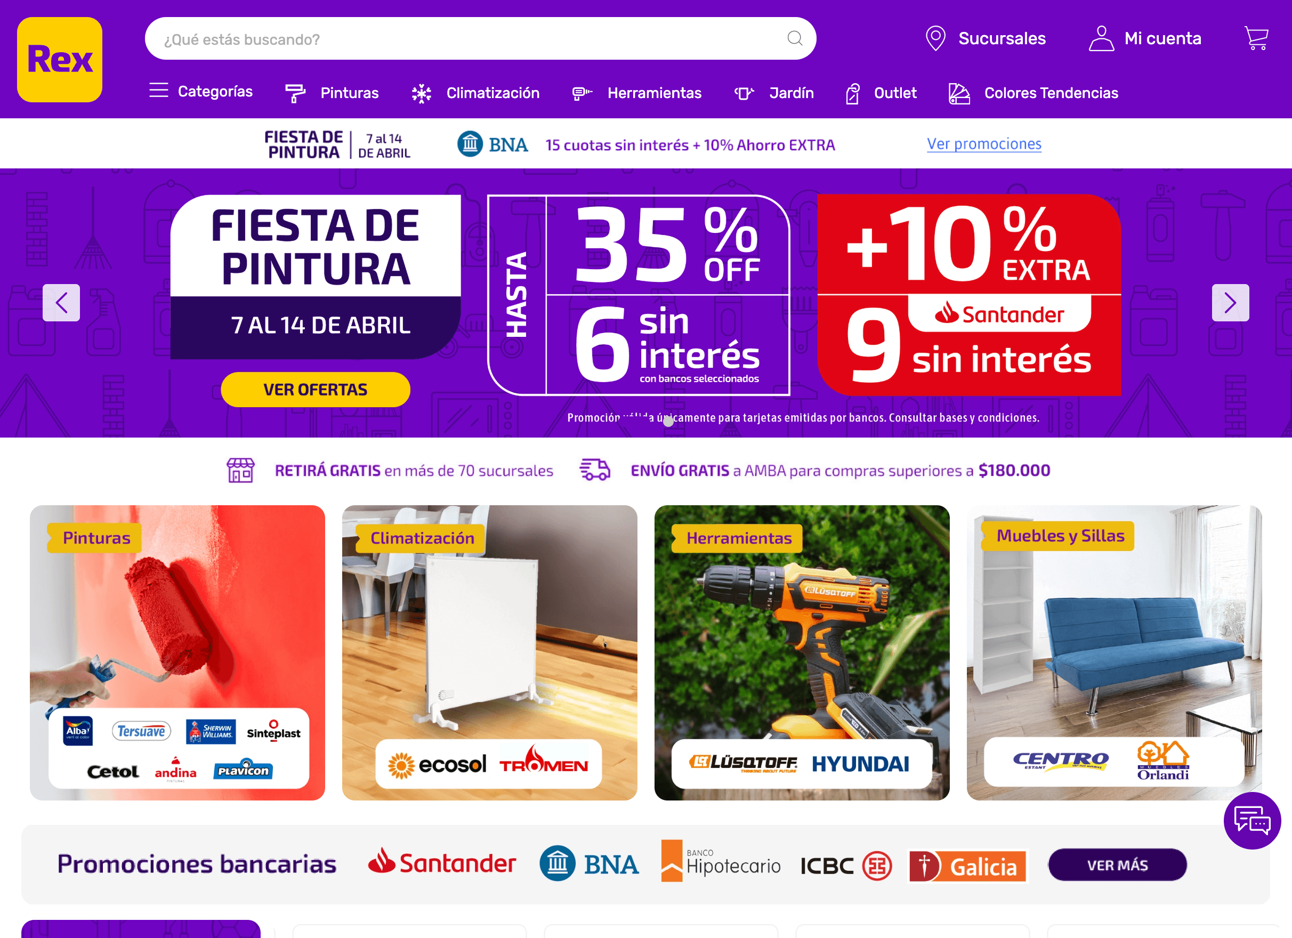This screenshot has width=1292, height=938.
Task: Follow the Ver promociones link
Action: pos(984,144)
